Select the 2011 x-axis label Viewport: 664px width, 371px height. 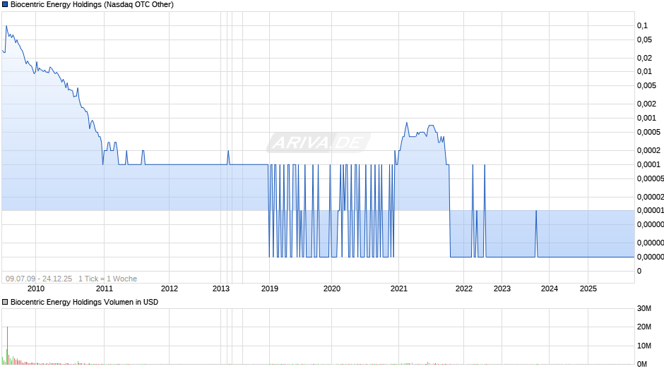[x=104, y=288]
